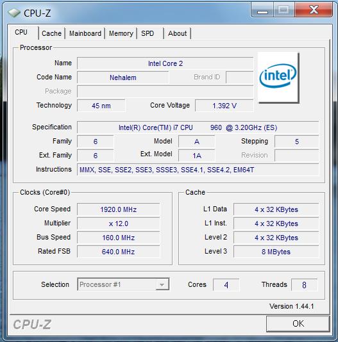Close the CPU-Z window

[314, 10]
